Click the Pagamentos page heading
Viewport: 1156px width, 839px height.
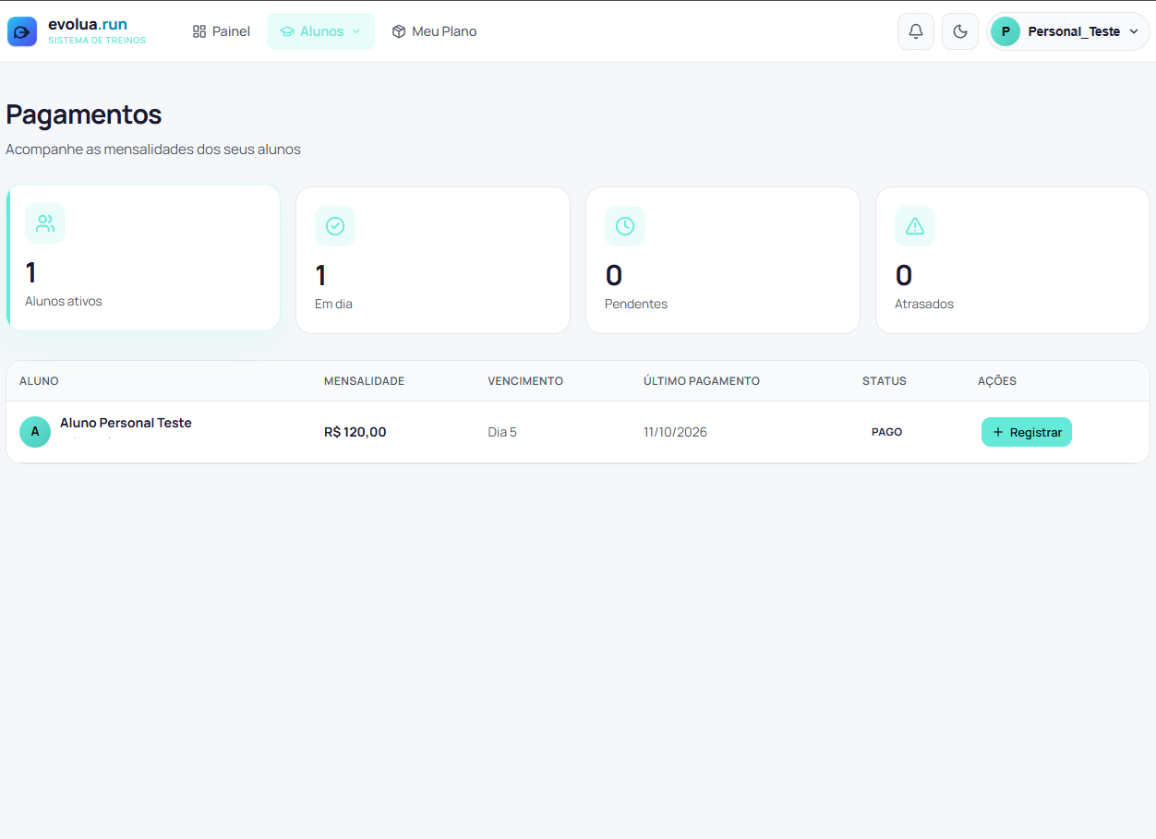[x=84, y=114]
